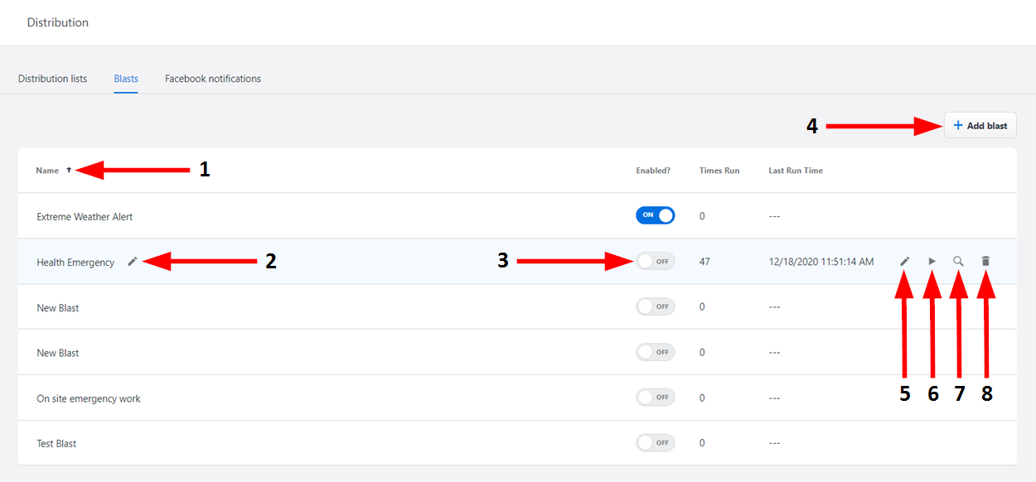Open the Distribution lists tab
This screenshot has height=482, width=1036.
pos(52,79)
